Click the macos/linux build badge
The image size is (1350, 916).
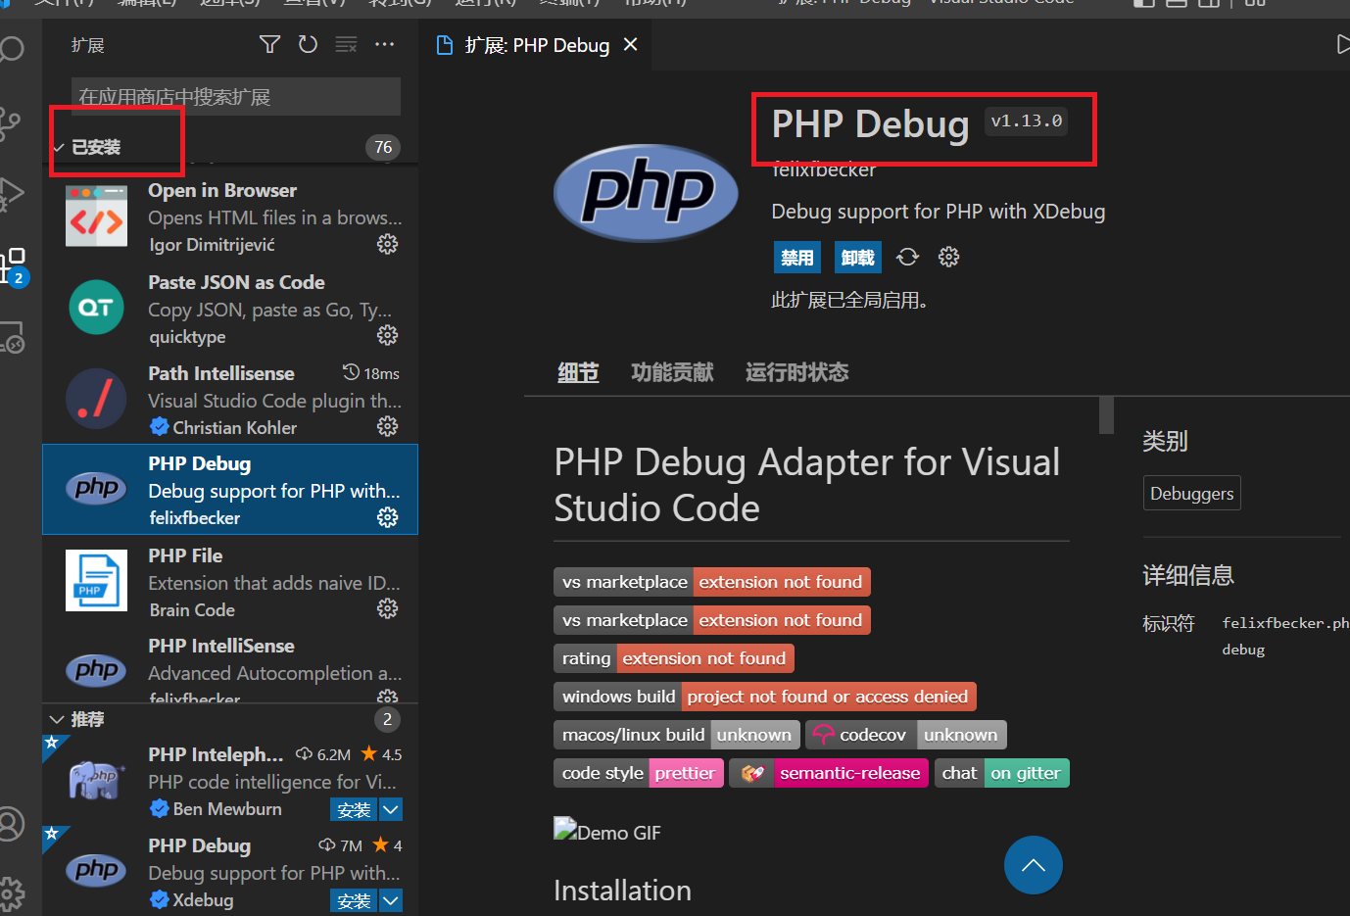(677, 735)
